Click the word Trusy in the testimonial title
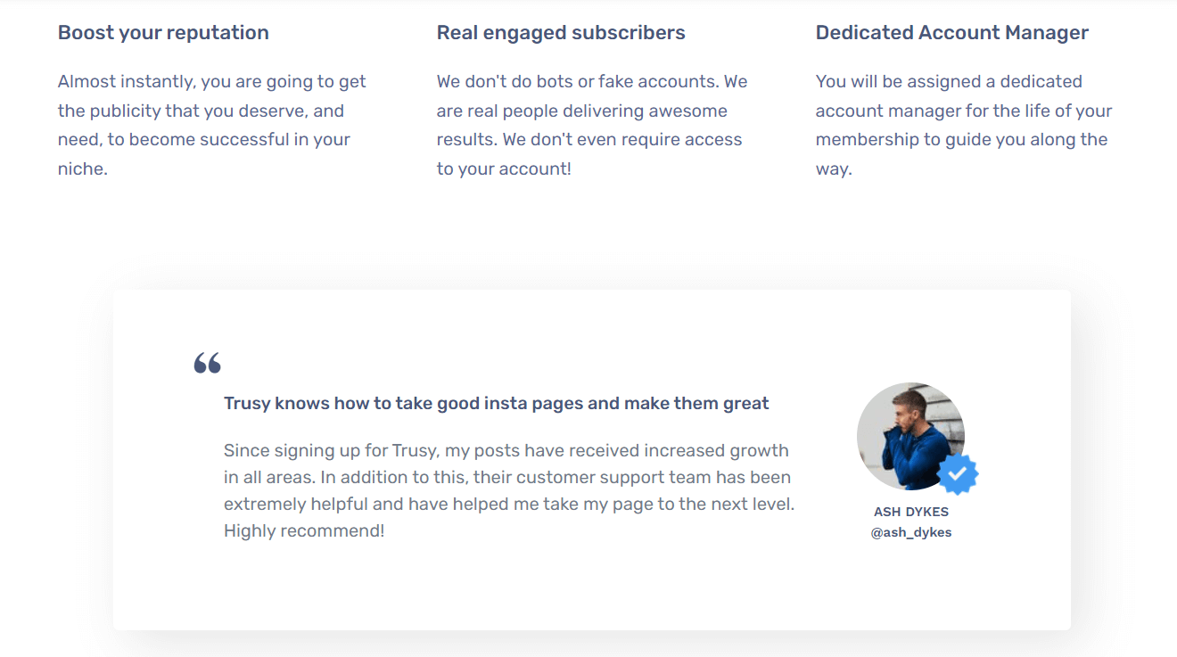 [247, 404]
